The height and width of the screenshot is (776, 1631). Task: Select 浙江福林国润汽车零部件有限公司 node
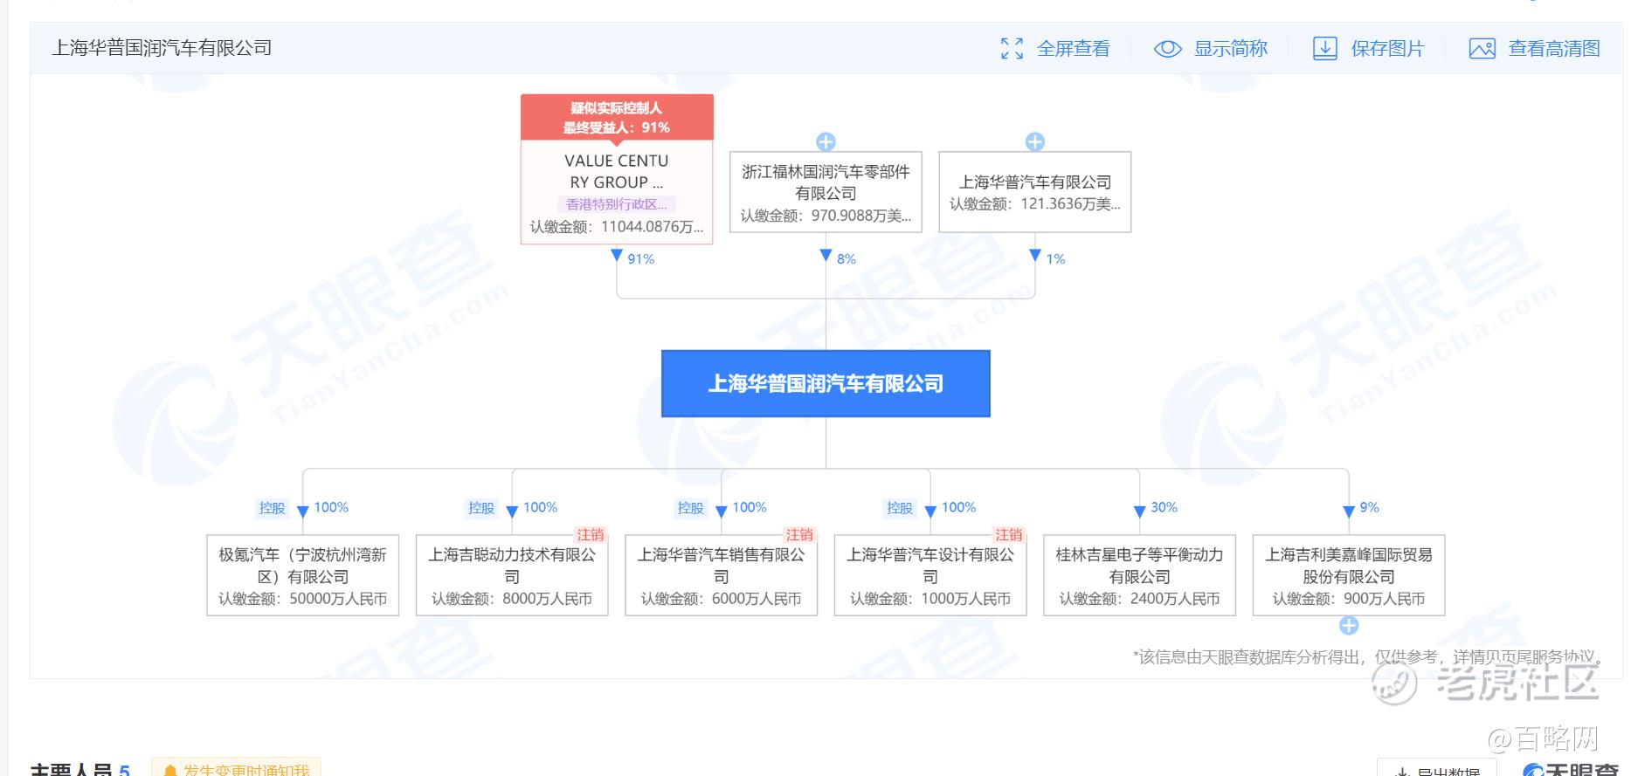click(x=826, y=192)
